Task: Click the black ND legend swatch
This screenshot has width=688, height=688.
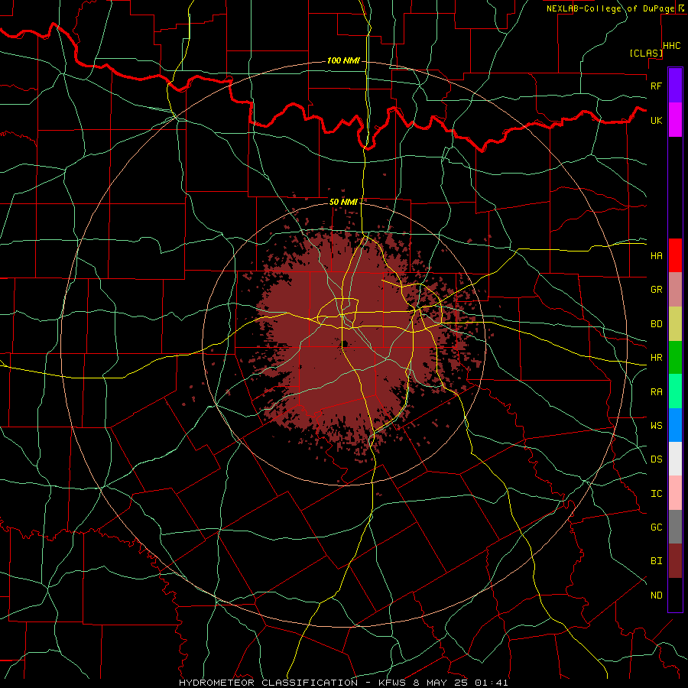Action: 675,595
